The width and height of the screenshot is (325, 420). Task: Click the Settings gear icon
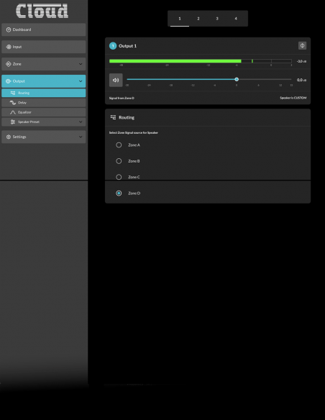click(9, 137)
